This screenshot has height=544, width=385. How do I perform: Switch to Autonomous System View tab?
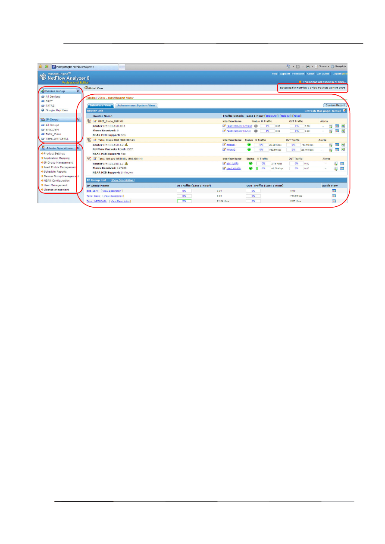(136, 106)
